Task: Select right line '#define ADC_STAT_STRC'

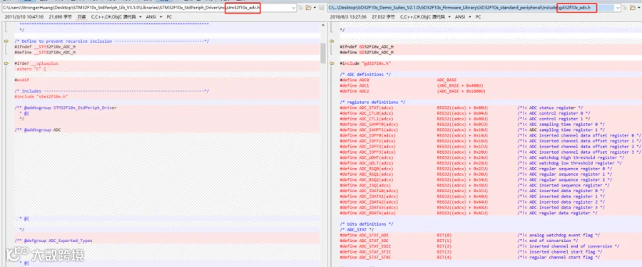Action: [366, 257]
